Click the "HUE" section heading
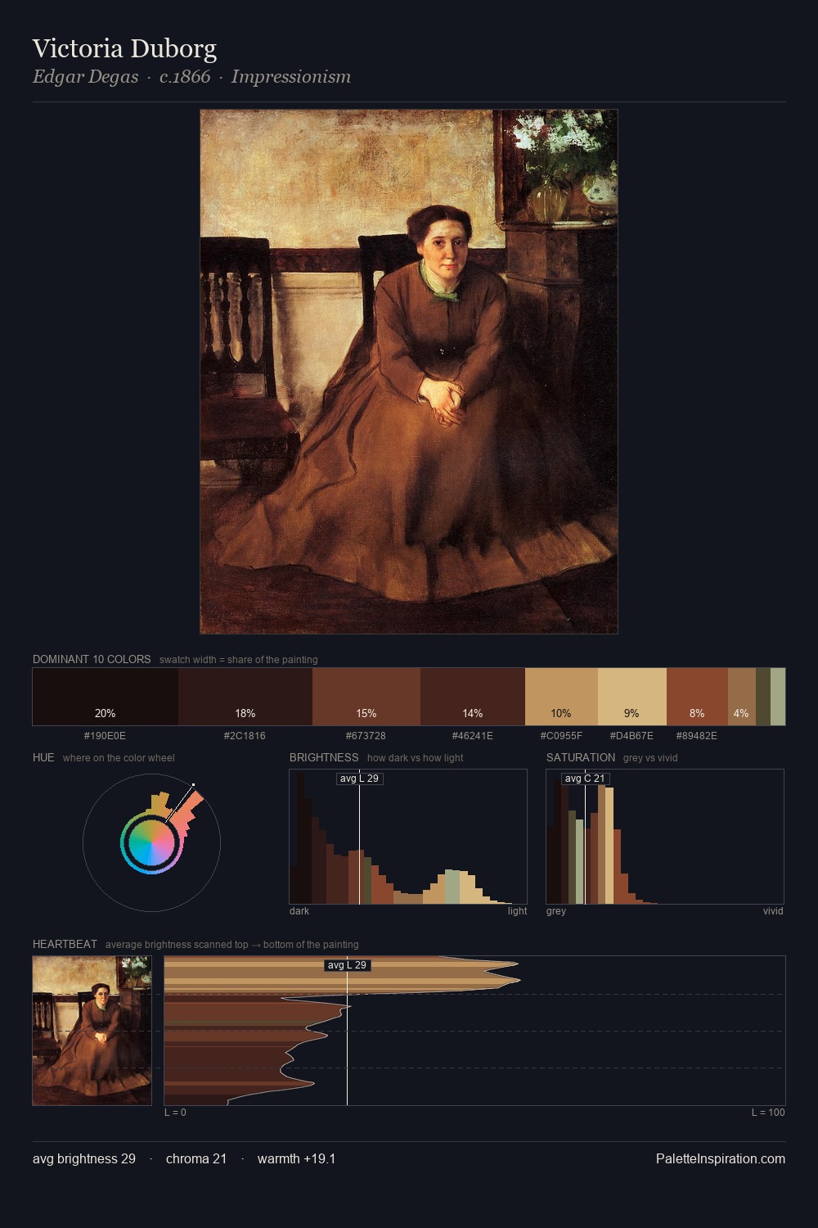The height and width of the screenshot is (1228, 818). tap(43, 757)
